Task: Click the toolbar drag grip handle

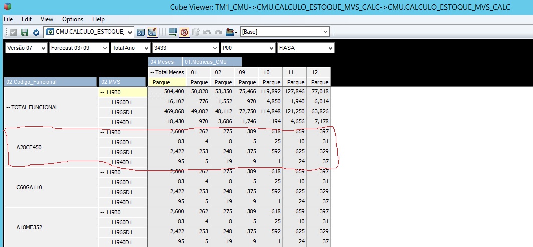Action: (7, 32)
